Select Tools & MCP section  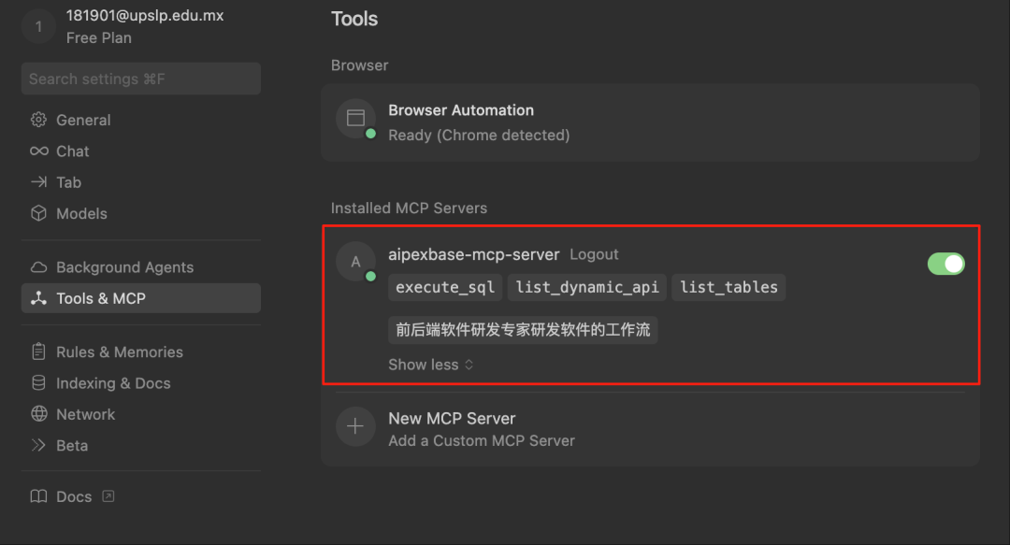141,298
